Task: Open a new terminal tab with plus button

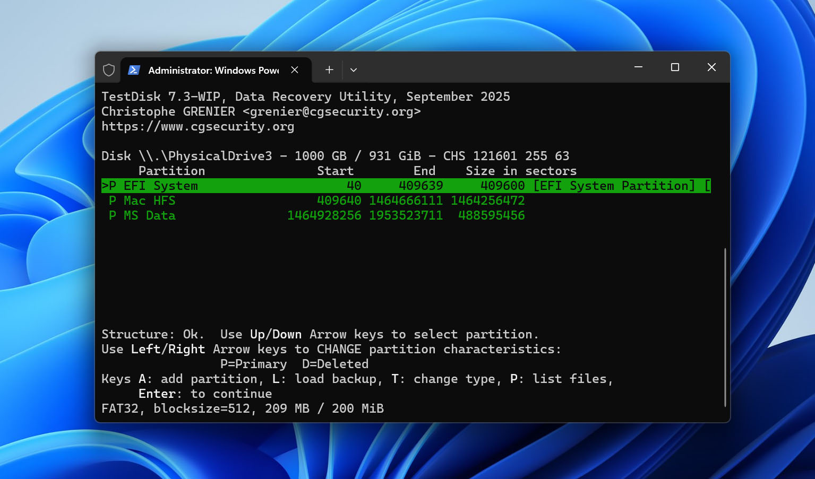Action: pyautogui.click(x=329, y=70)
